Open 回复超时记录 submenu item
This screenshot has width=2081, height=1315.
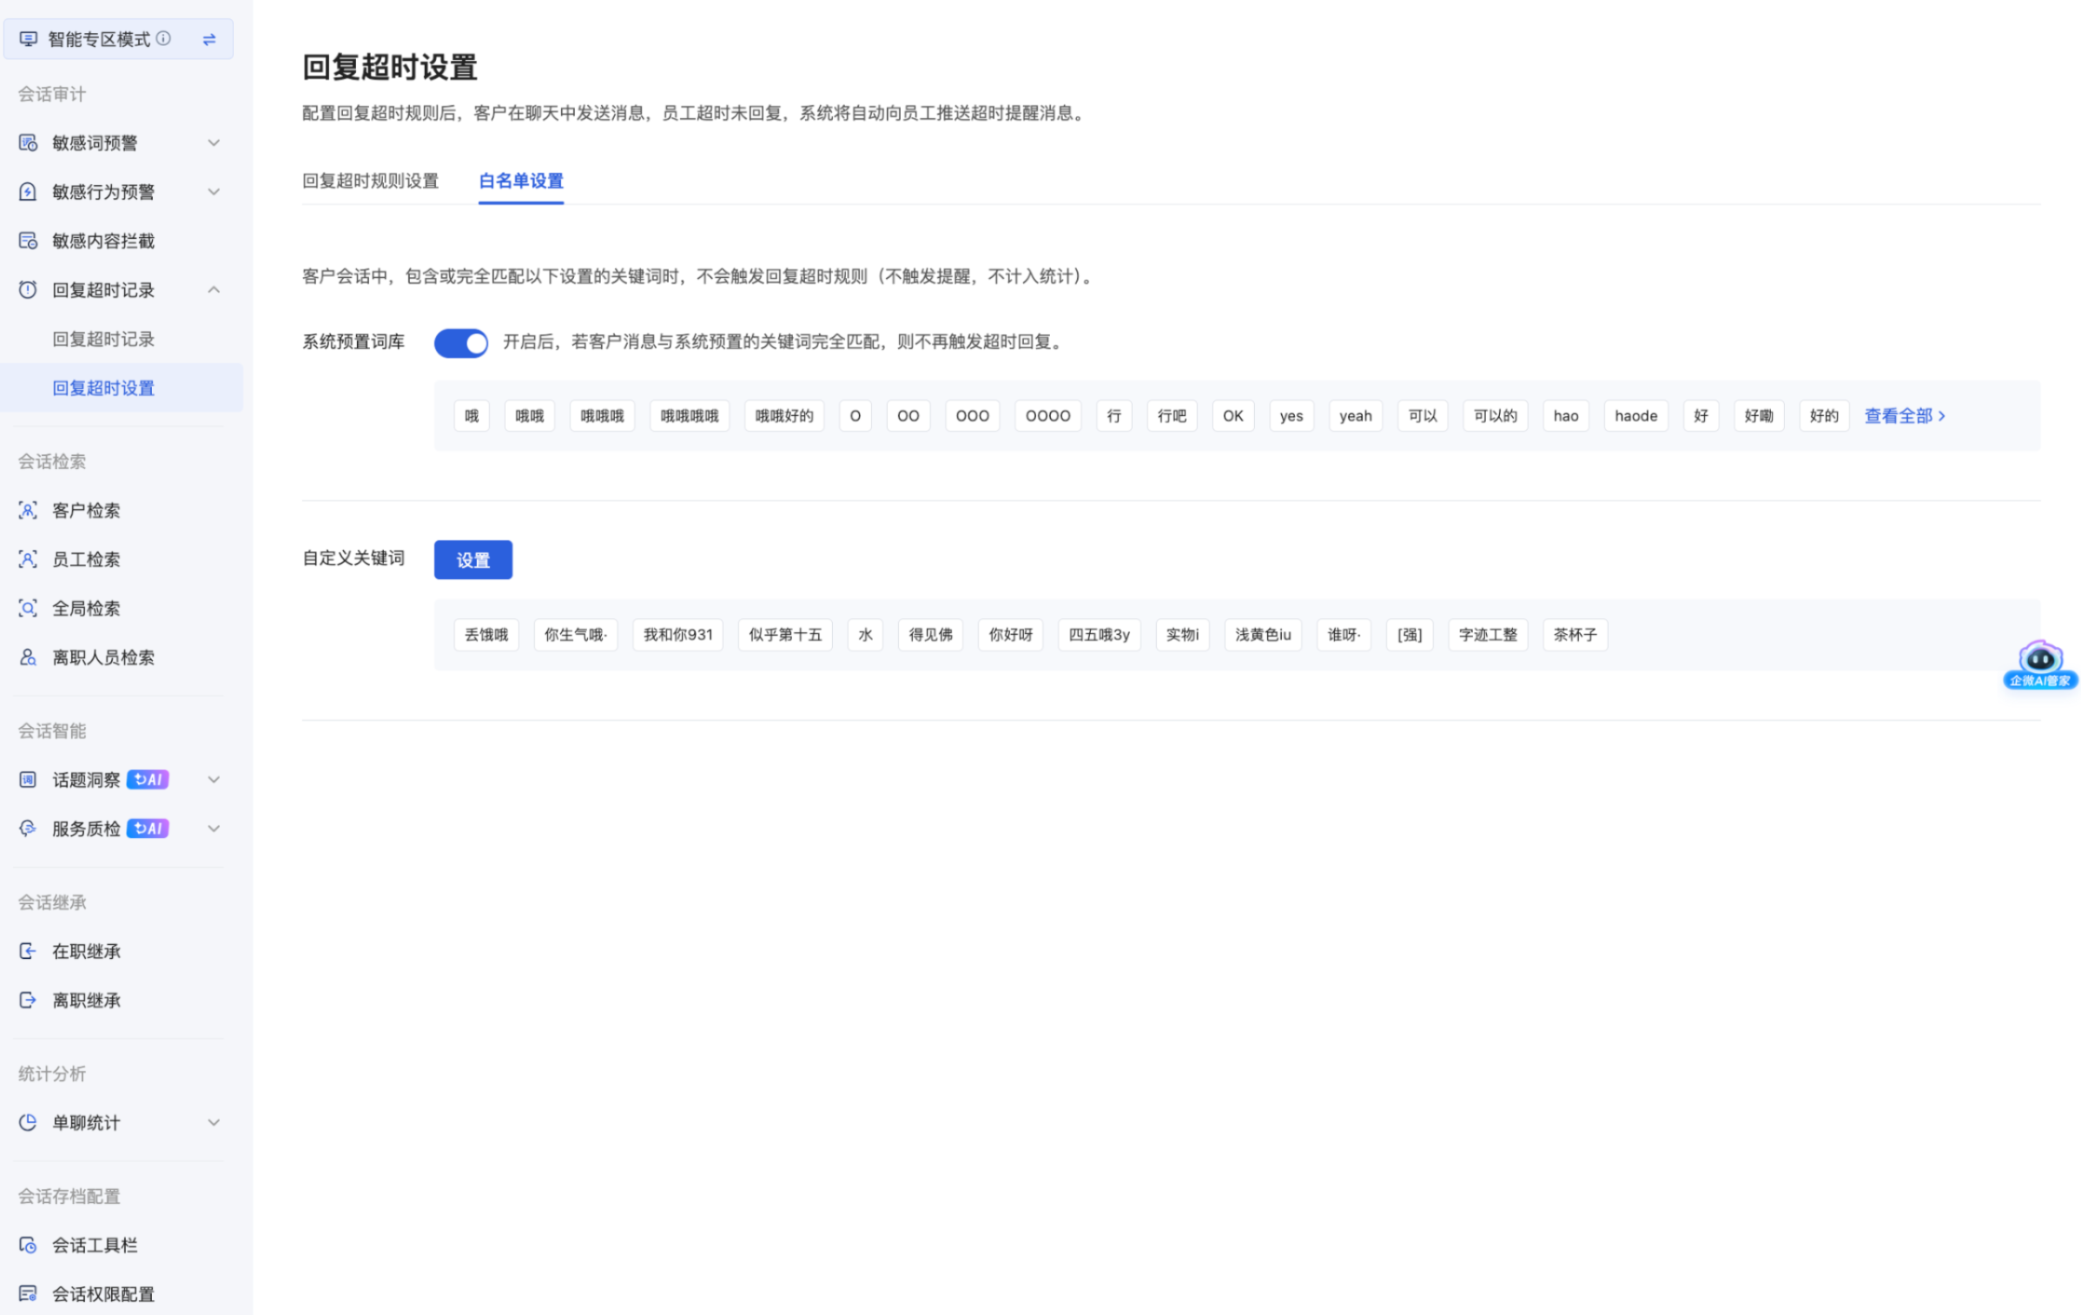click(103, 339)
